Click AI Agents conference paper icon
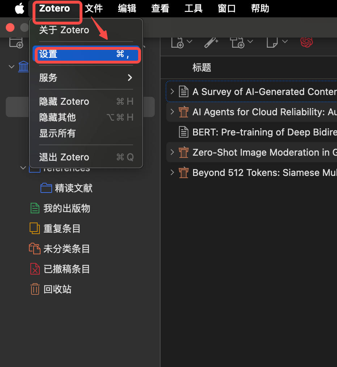The height and width of the screenshot is (367, 337). tap(183, 112)
